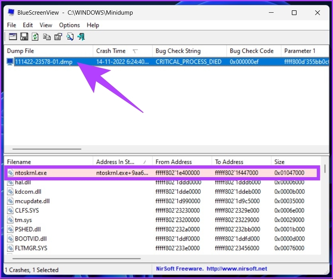Click the file icon next to CLFS.SYS

click(x=10, y=210)
